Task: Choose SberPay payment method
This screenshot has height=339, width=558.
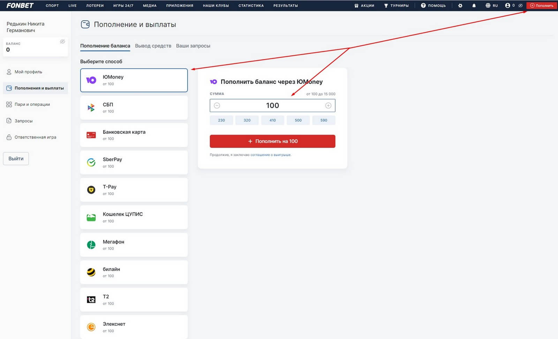Action: click(x=134, y=163)
